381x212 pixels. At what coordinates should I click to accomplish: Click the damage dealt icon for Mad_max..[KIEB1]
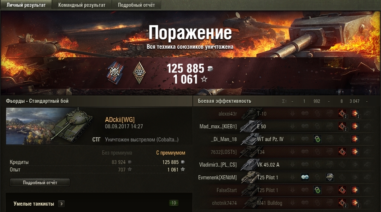pyautogui.click(x=355, y=126)
